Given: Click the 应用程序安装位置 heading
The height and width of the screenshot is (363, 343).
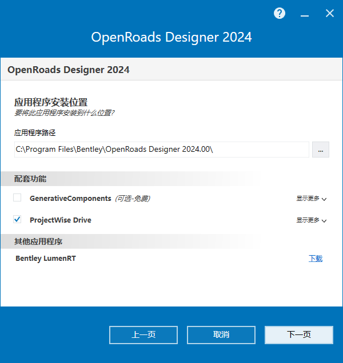Looking at the screenshot, I should coord(51,102).
